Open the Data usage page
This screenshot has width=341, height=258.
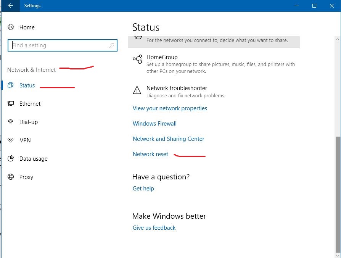tap(33, 159)
